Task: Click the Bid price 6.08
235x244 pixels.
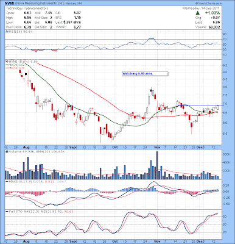Action: click(x=48, y=22)
